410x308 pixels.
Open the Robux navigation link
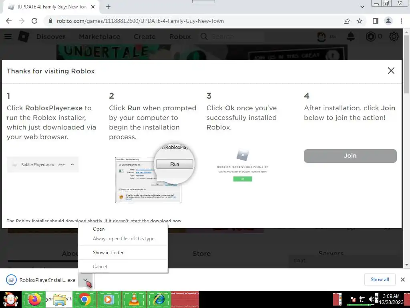[x=180, y=36]
